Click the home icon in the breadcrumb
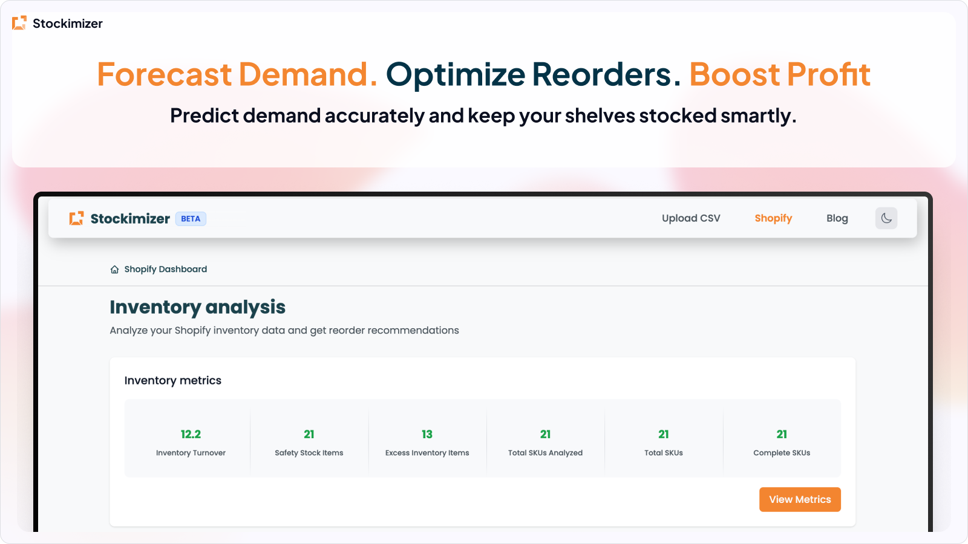The height and width of the screenshot is (544, 968). coord(114,269)
